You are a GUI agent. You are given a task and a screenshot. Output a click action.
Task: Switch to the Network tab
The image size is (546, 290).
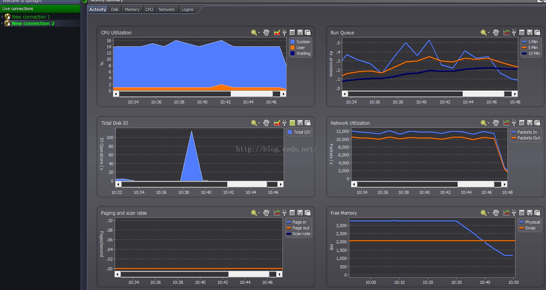167,9
